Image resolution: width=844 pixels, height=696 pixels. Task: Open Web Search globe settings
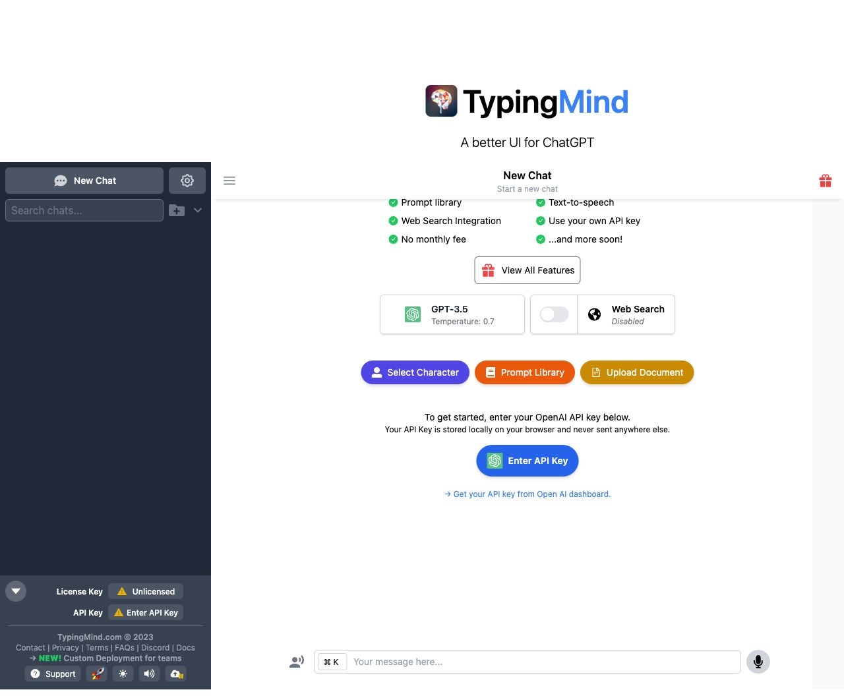(x=626, y=314)
